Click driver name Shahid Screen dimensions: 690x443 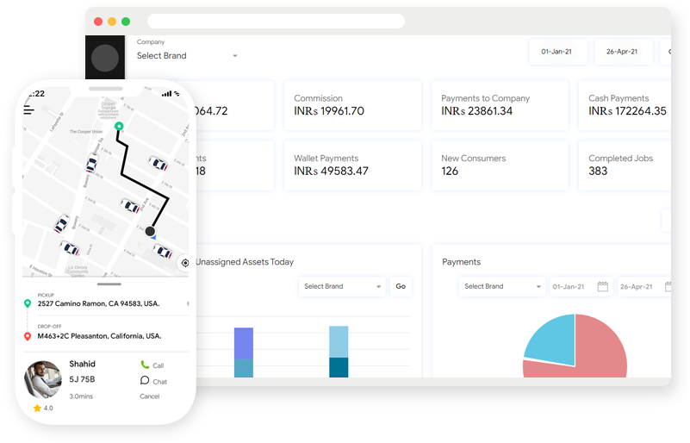point(83,364)
